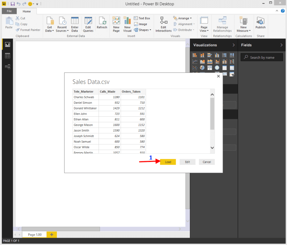287x245 pixels.
Task: Open the Arrange dropdown menu
Action: click(x=182, y=18)
